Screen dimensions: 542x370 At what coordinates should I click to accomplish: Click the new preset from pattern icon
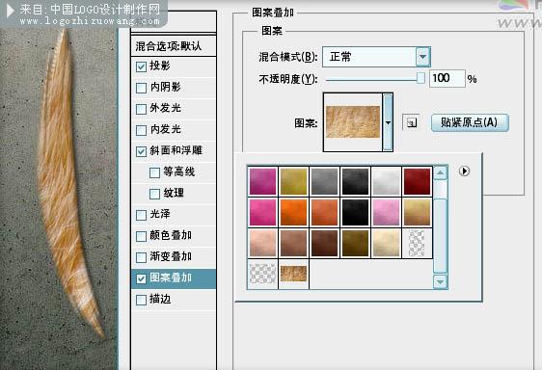click(411, 122)
